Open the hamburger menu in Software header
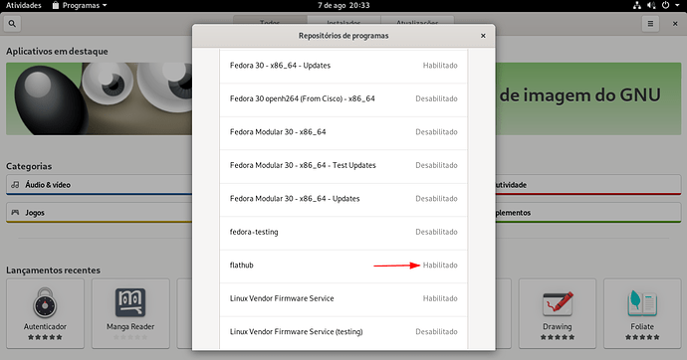The width and height of the screenshot is (687, 360). tap(650, 24)
